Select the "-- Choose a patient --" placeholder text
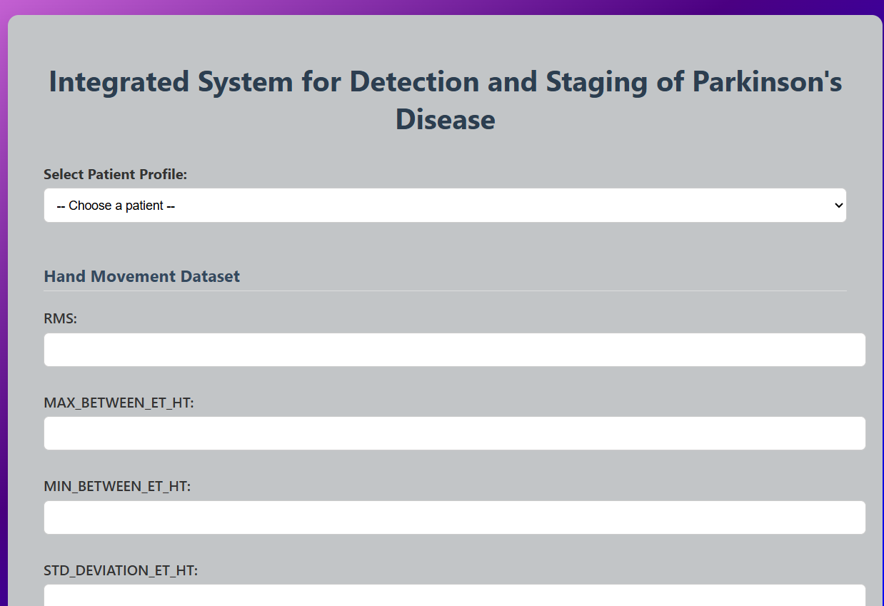The height and width of the screenshot is (606, 884). 116,206
